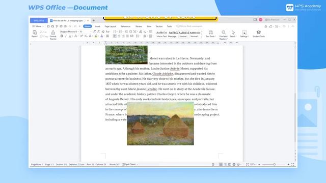Open the Page Layout ribbon tab
The image size is (326, 183).
point(110,26)
